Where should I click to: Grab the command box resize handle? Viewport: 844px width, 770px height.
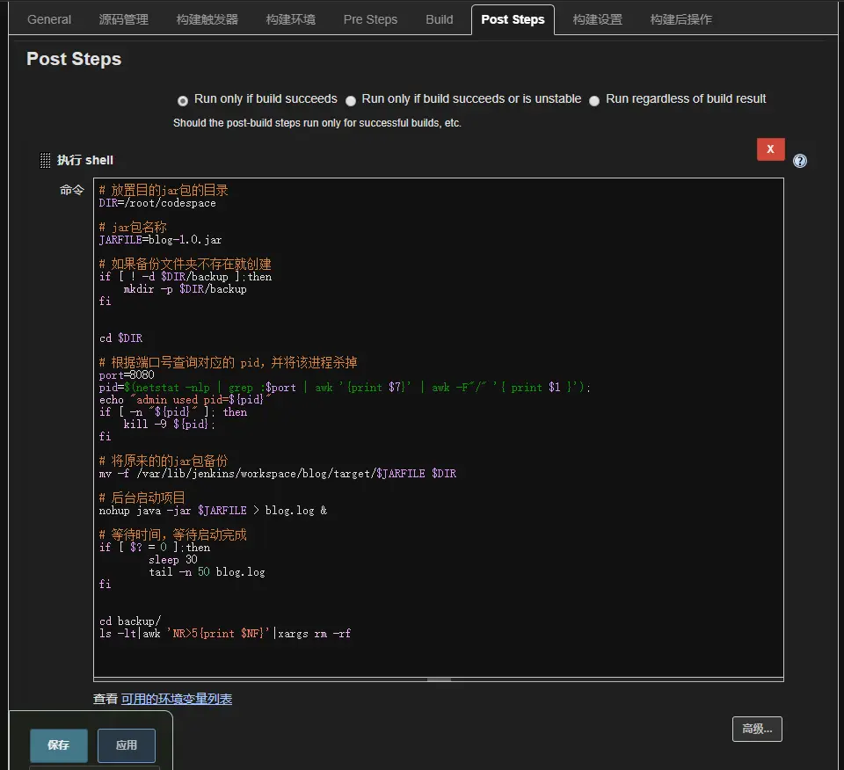click(438, 679)
